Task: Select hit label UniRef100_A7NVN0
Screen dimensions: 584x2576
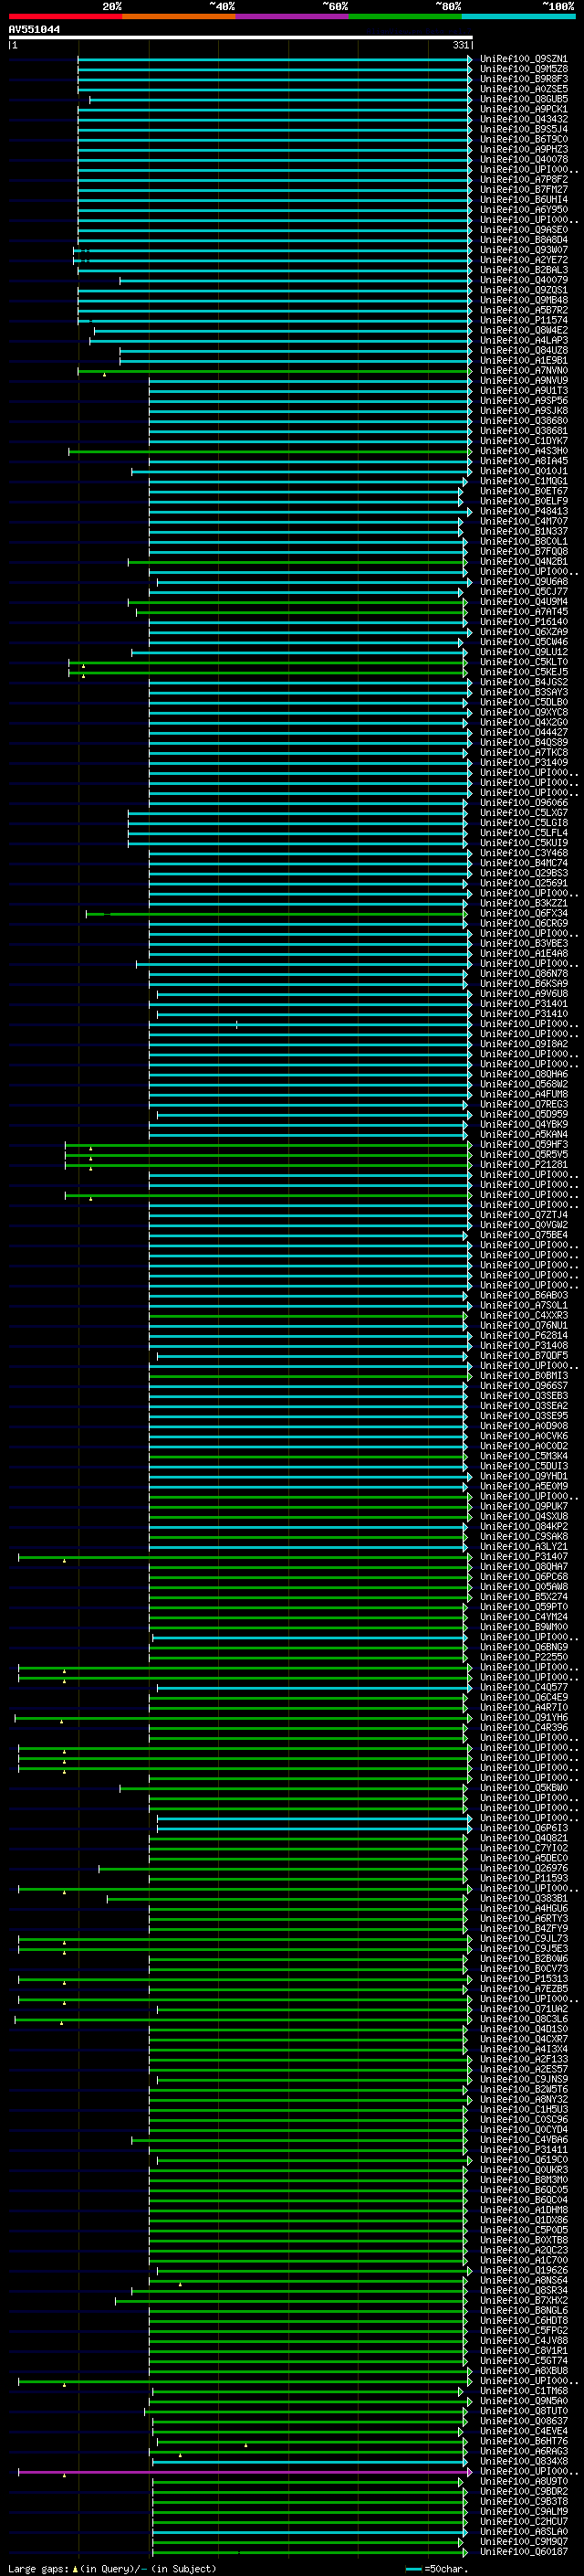Action: [x=523, y=370]
